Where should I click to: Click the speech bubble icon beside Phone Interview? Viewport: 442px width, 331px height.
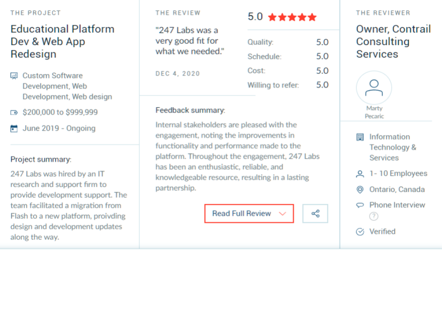tap(360, 205)
